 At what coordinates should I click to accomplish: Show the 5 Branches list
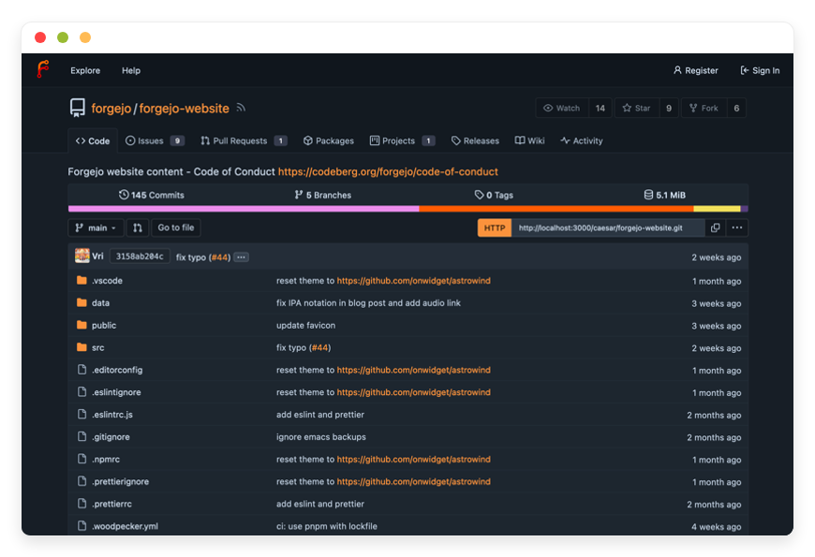click(323, 195)
